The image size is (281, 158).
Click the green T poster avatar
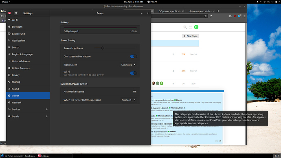point(162,83)
